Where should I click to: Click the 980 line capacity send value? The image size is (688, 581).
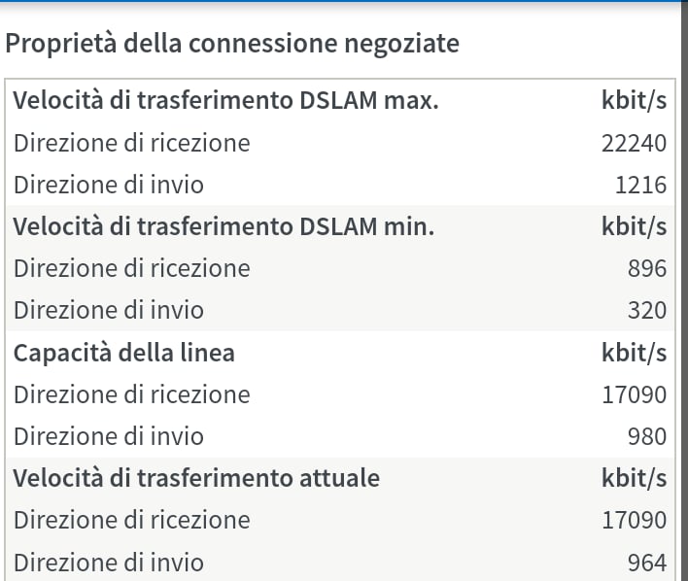pyautogui.click(x=647, y=436)
